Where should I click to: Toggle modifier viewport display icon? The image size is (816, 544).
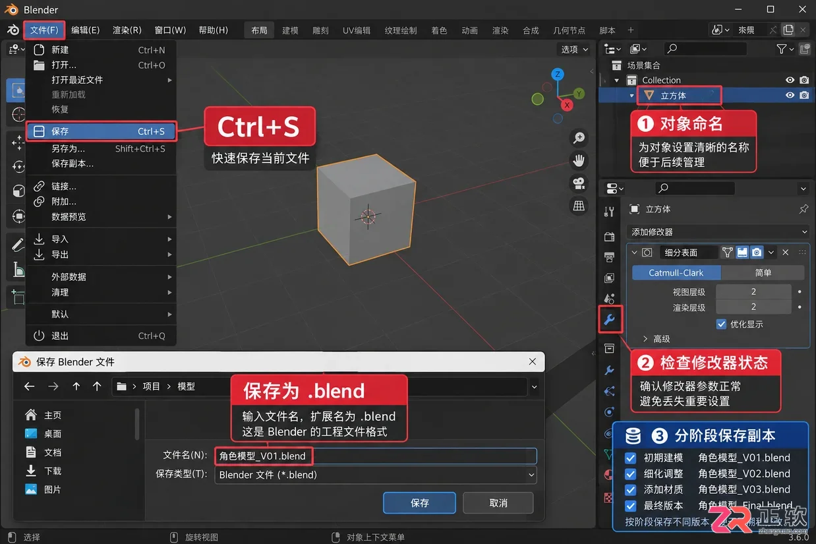tap(743, 253)
